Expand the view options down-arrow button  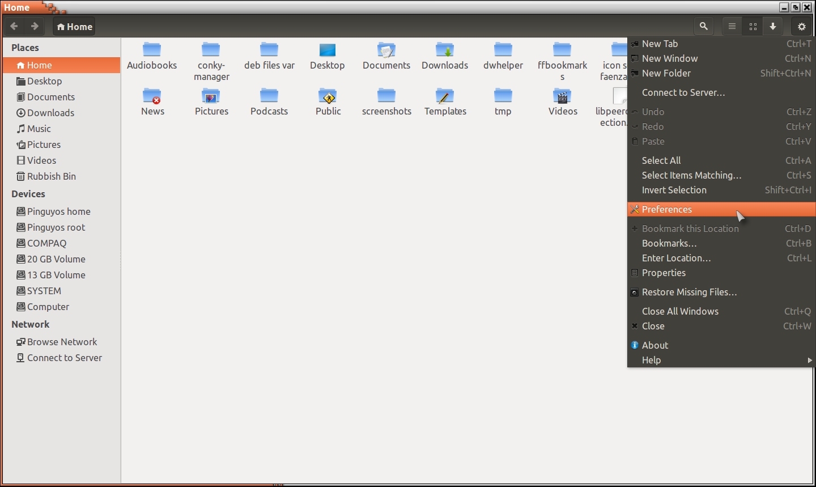pos(773,26)
